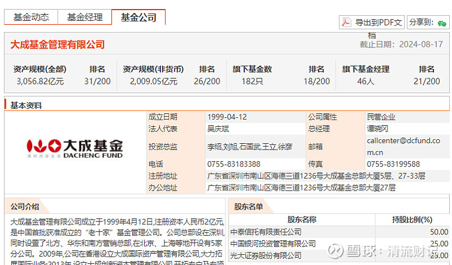Click fund count ranking 18/200

pyautogui.click(x=316, y=81)
